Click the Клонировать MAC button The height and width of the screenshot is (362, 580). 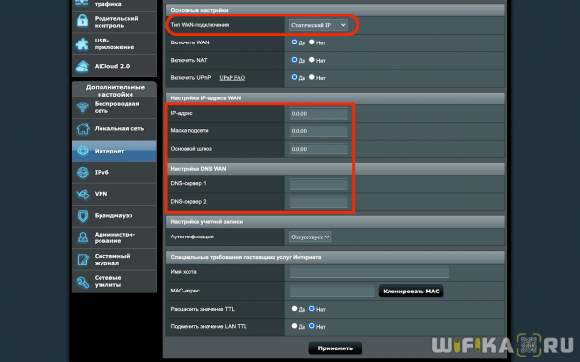(411, 292)
